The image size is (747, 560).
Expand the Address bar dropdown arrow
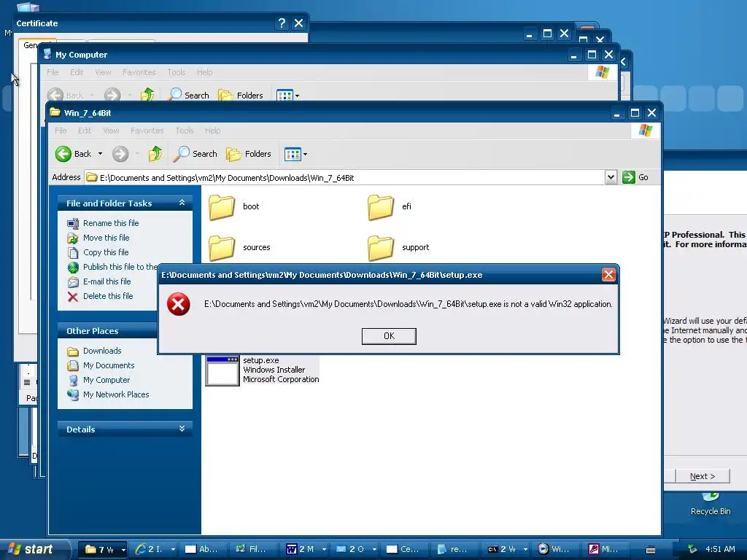tap(611, 178)
